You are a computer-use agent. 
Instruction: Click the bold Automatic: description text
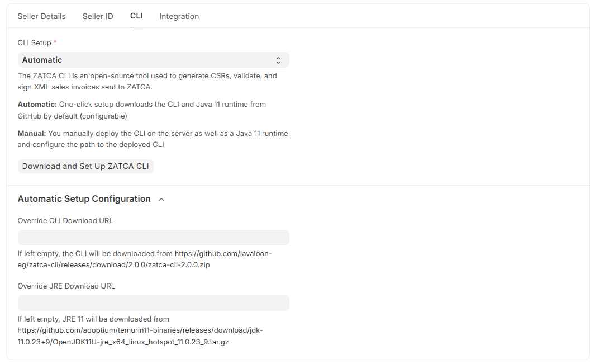(x=37, y=104)
